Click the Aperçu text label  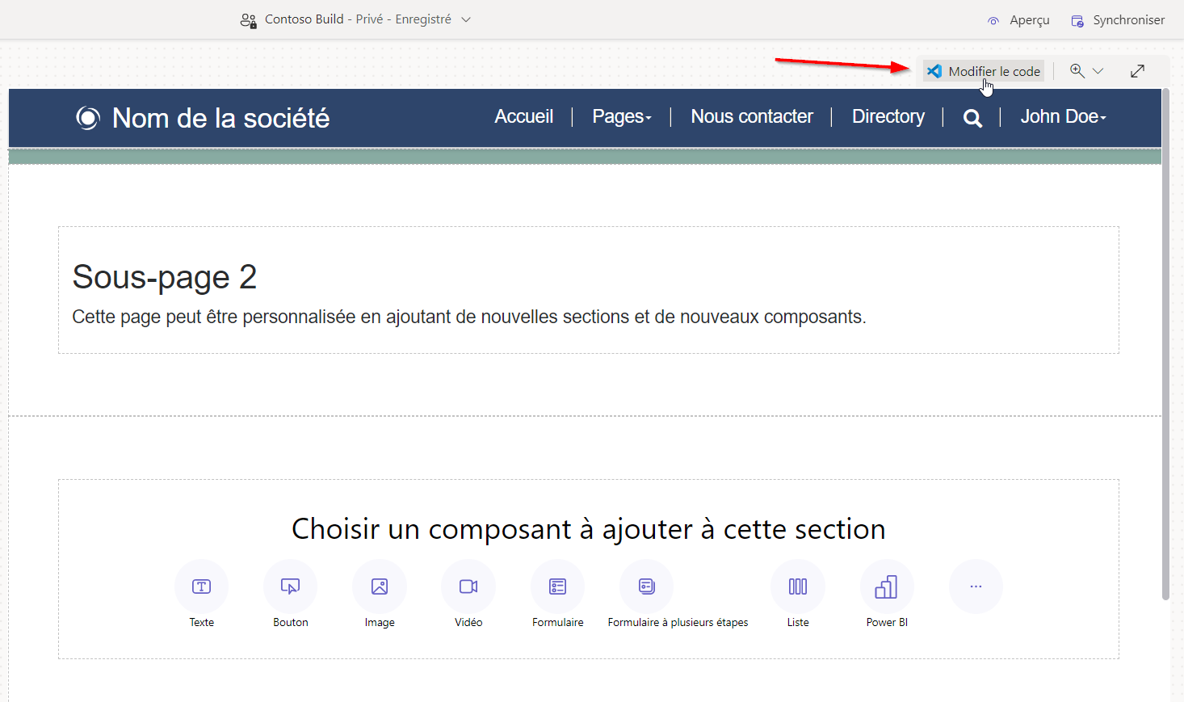(x=1030, y=20)
